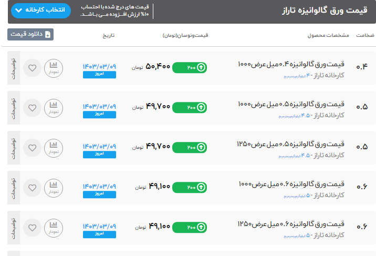
Task: Expand توضیحات for 0.4 mm width 1000 row
Action: 14,67
